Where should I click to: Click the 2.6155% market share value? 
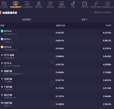107,88
